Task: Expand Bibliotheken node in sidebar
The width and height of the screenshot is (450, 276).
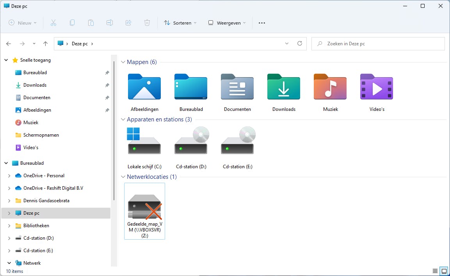Action: pyautogui.click(x=9, y=226)
